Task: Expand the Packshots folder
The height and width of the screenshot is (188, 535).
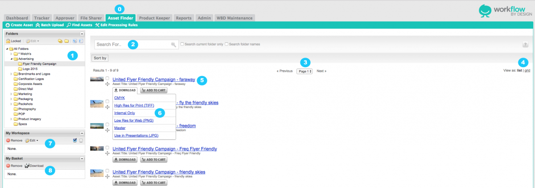Action: tap(12, 104)
